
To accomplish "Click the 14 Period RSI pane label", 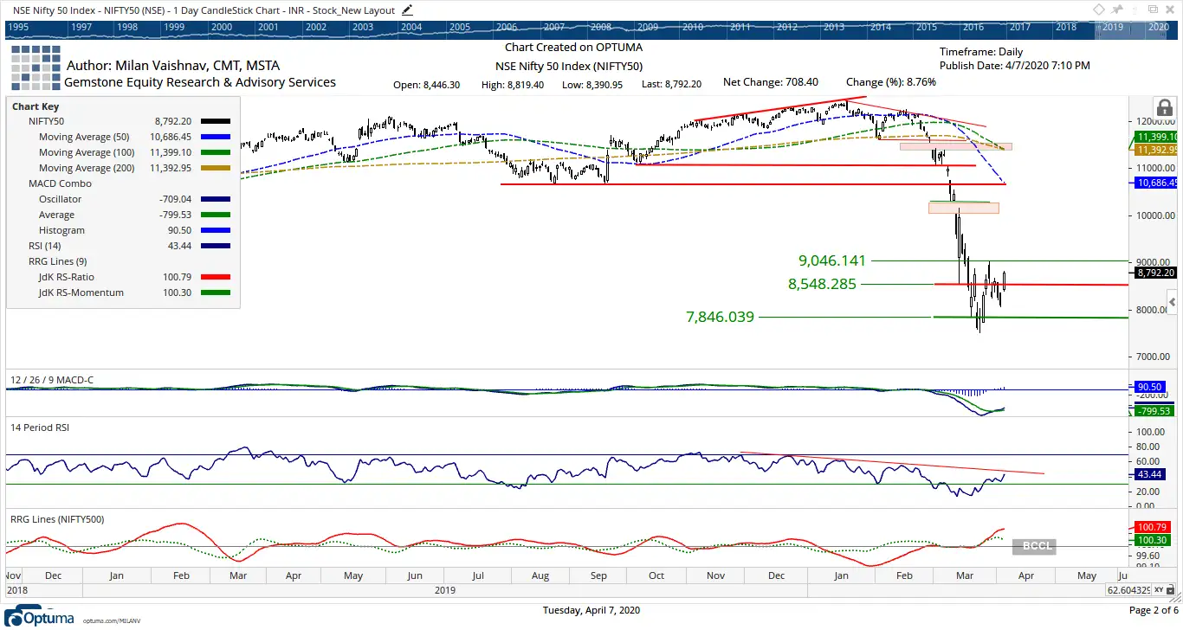I will tap(40, 427).
